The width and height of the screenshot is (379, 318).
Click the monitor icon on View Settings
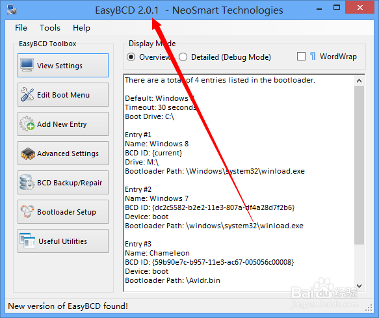(x=27, y=65)
